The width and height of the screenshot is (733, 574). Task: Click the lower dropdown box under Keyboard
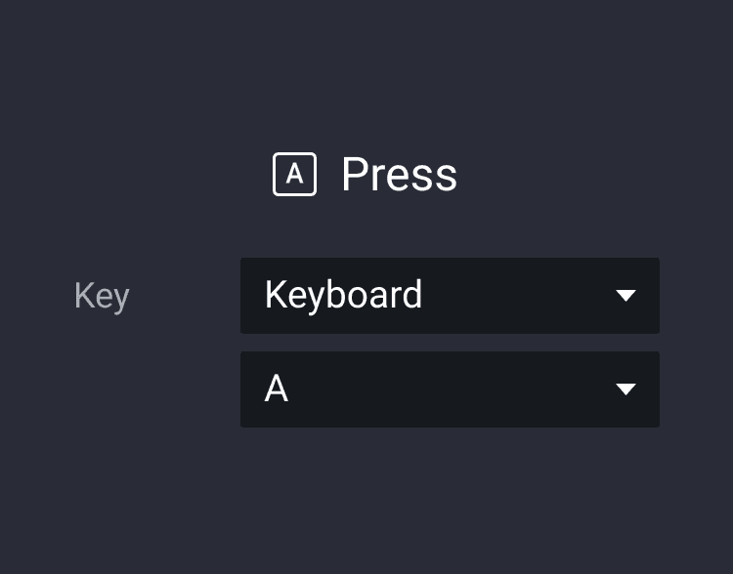pos(450,389)
